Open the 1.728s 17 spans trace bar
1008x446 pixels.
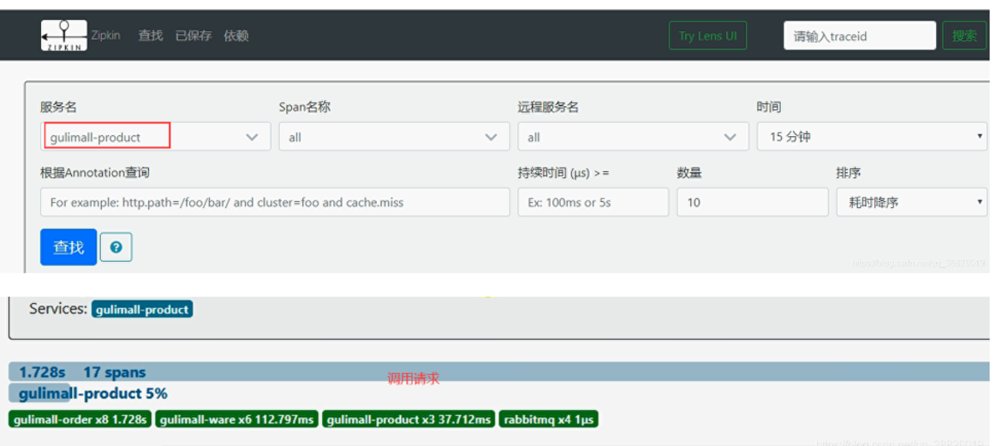[x=498, y=372]
